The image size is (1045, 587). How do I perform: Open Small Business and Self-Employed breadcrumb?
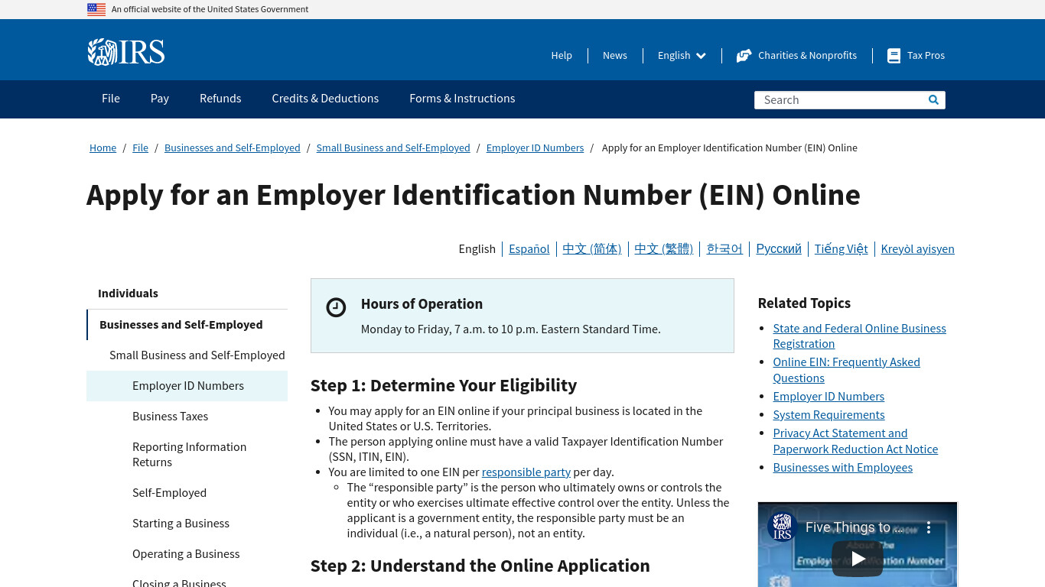pos(393,148)
